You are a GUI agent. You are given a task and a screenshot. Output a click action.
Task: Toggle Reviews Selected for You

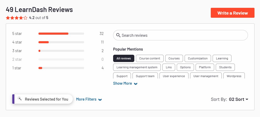coord(42,99)
